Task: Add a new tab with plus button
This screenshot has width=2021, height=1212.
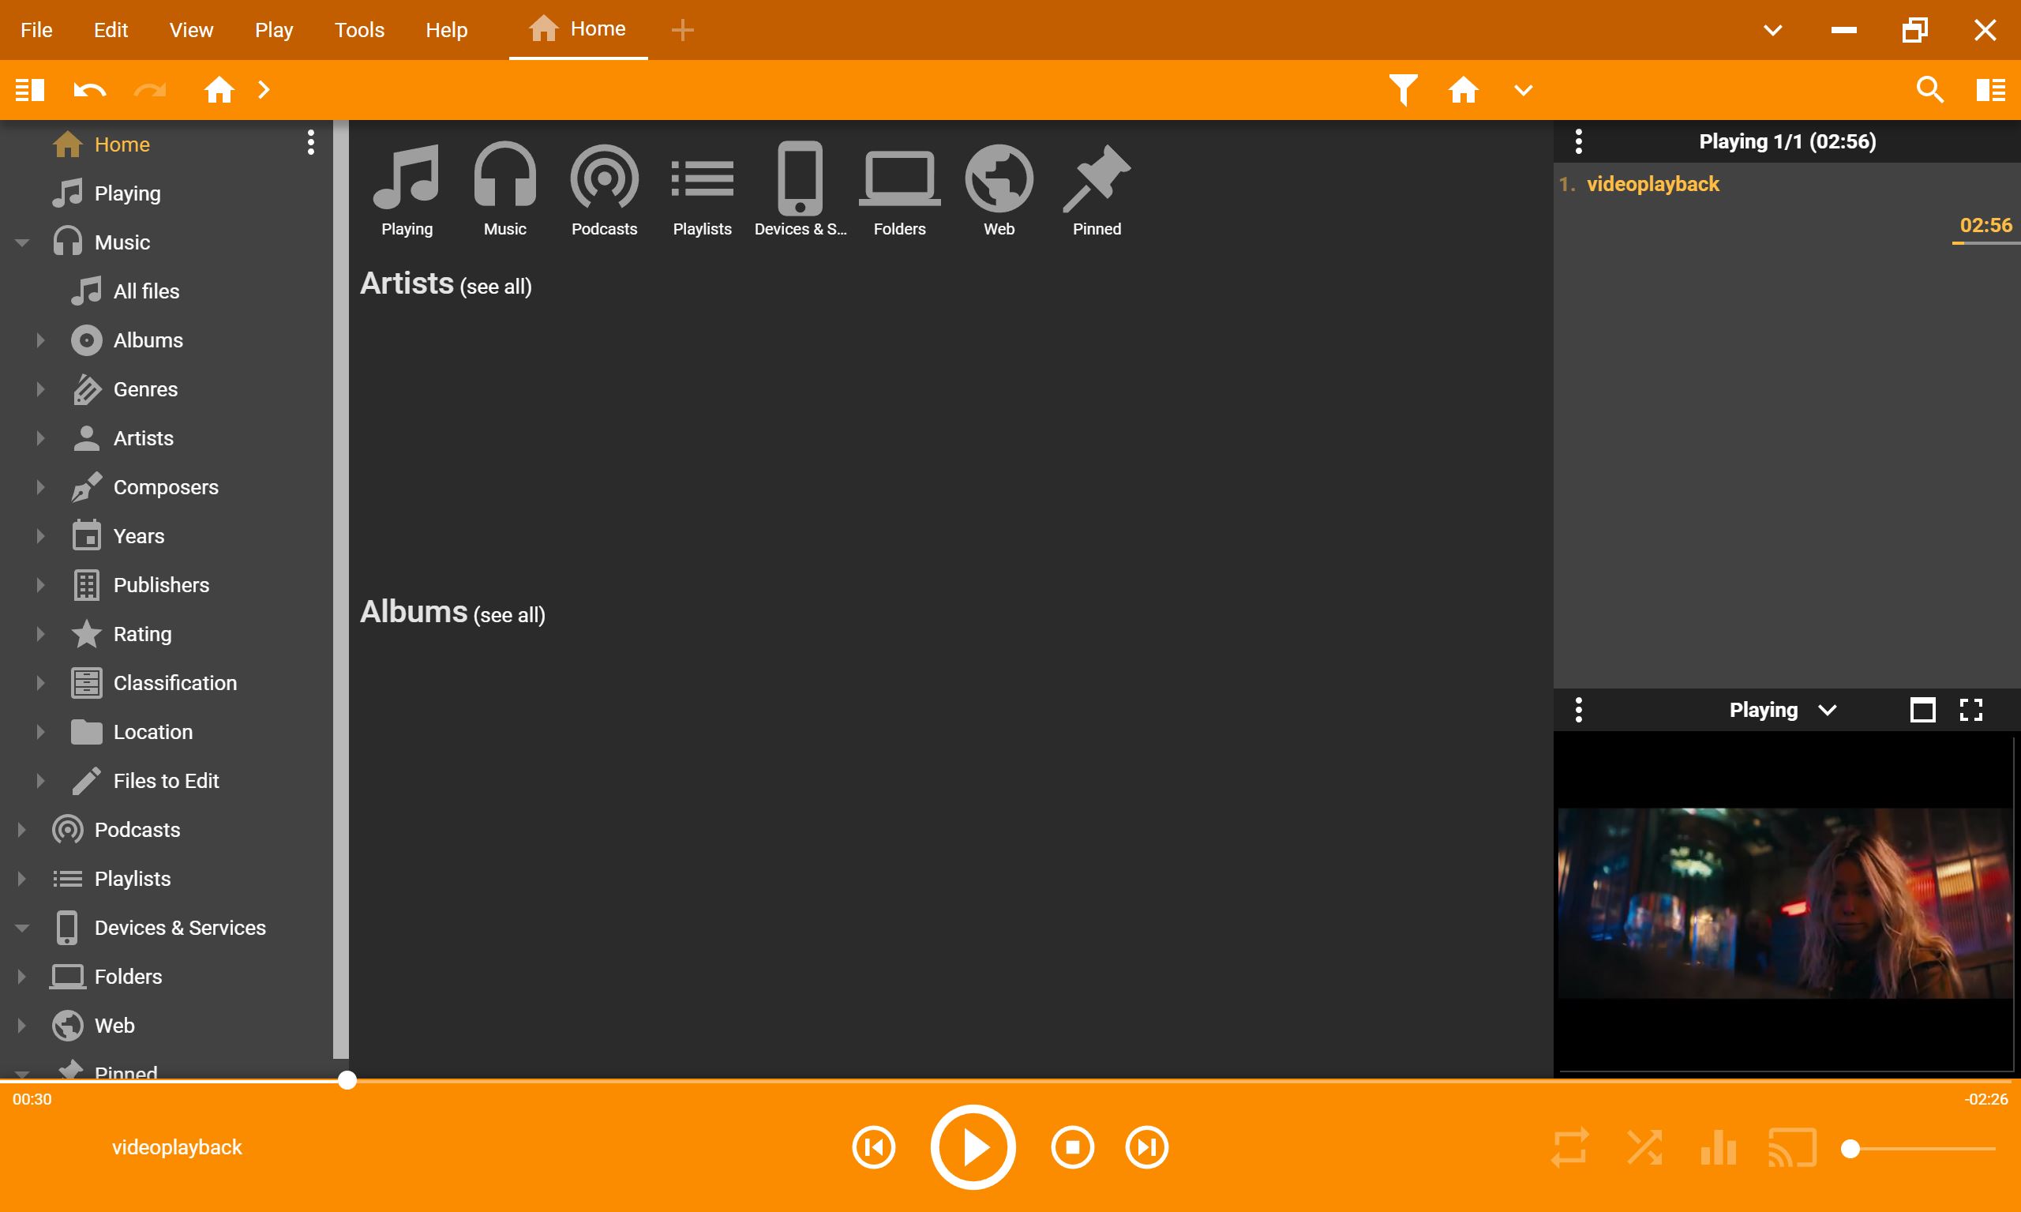Action: click(682, 30)
